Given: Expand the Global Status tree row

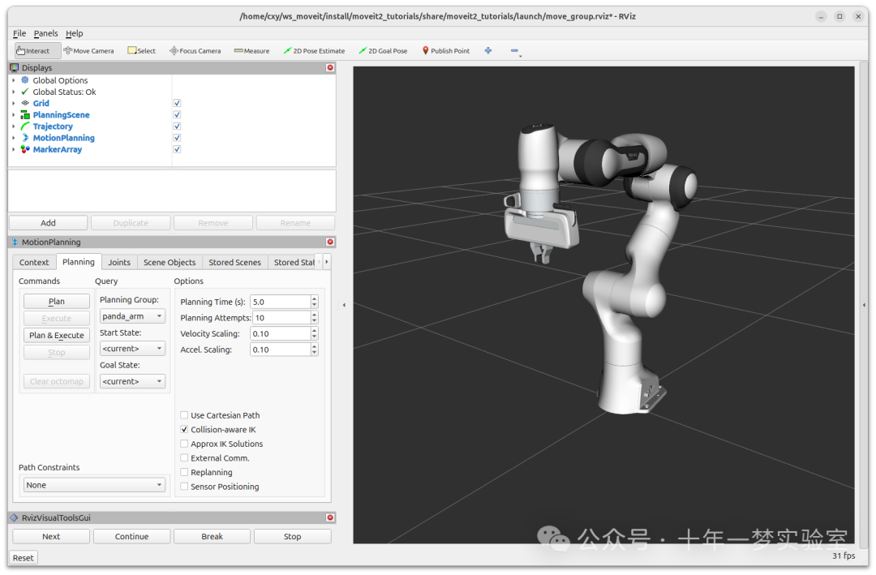Looking at the screenshot, I should point(14,92).
